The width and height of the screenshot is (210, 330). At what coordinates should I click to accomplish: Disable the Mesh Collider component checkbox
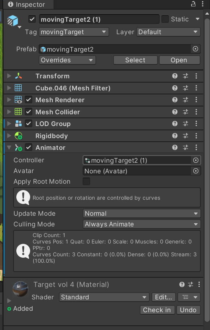click(28, 112)
